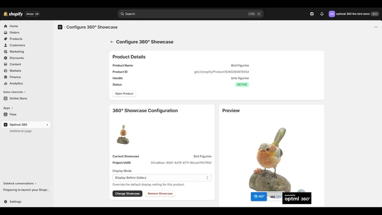Viewport: 382px width, 215px height.
Task: Click the powered by optml 360° badge
Action: (x=297, y=198)
